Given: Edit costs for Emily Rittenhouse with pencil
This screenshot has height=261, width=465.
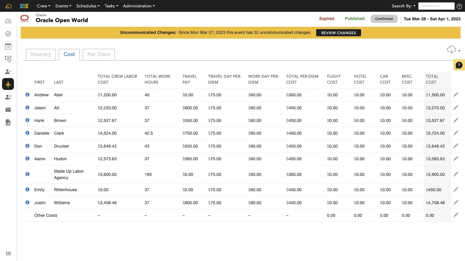Looking at the screenshot, I should click(456, 189).
